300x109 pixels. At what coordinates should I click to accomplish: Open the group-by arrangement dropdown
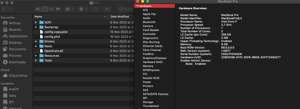pyautogui.click(x=70, y=9)
